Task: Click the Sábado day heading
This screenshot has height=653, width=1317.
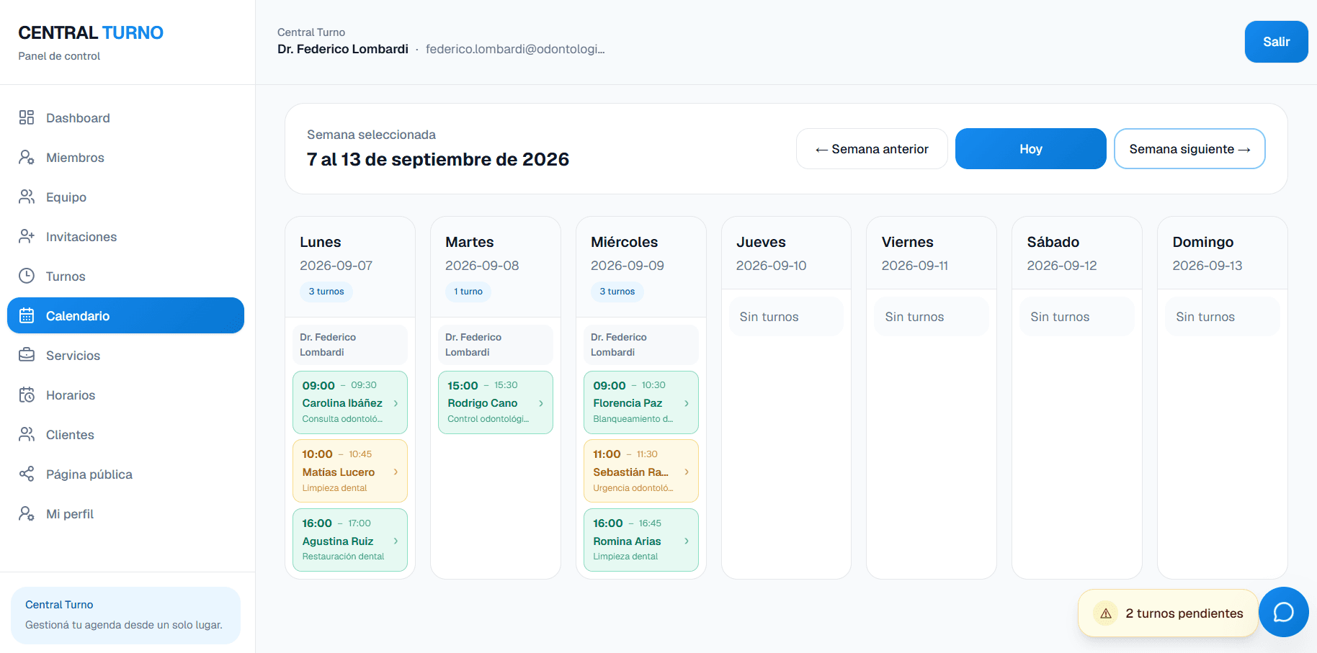Action: pyautogui.click(x=1053, y=242)
